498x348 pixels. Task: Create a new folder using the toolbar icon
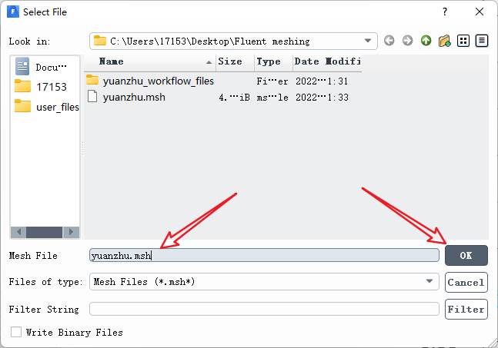click(444, 41)
